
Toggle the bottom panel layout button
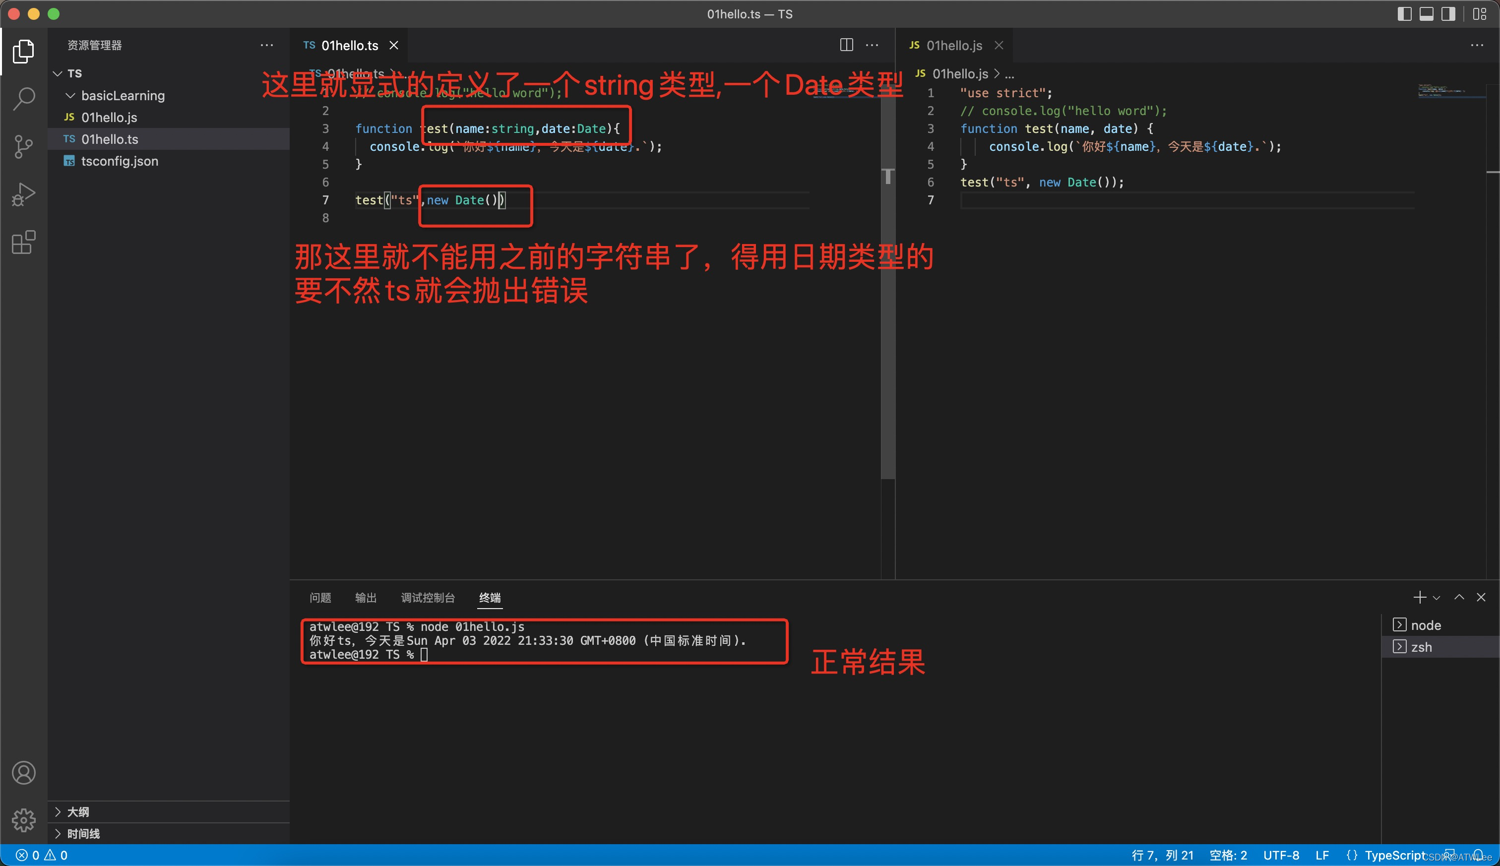pyautogui.click(x=1426, y=14)
